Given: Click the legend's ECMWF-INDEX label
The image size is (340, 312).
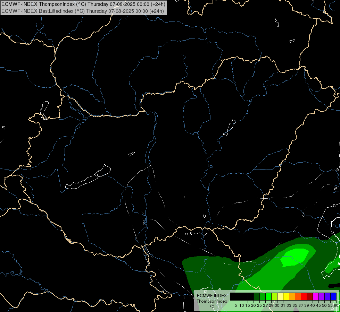Looking at the screenshot, I should (x=212, y=296).
